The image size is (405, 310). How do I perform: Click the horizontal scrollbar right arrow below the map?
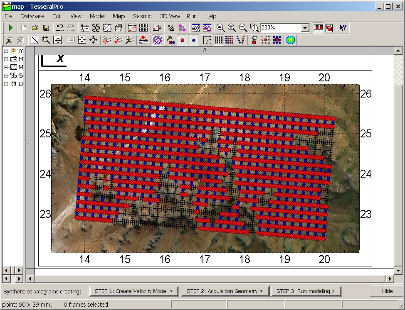click(x=390, y=278)
